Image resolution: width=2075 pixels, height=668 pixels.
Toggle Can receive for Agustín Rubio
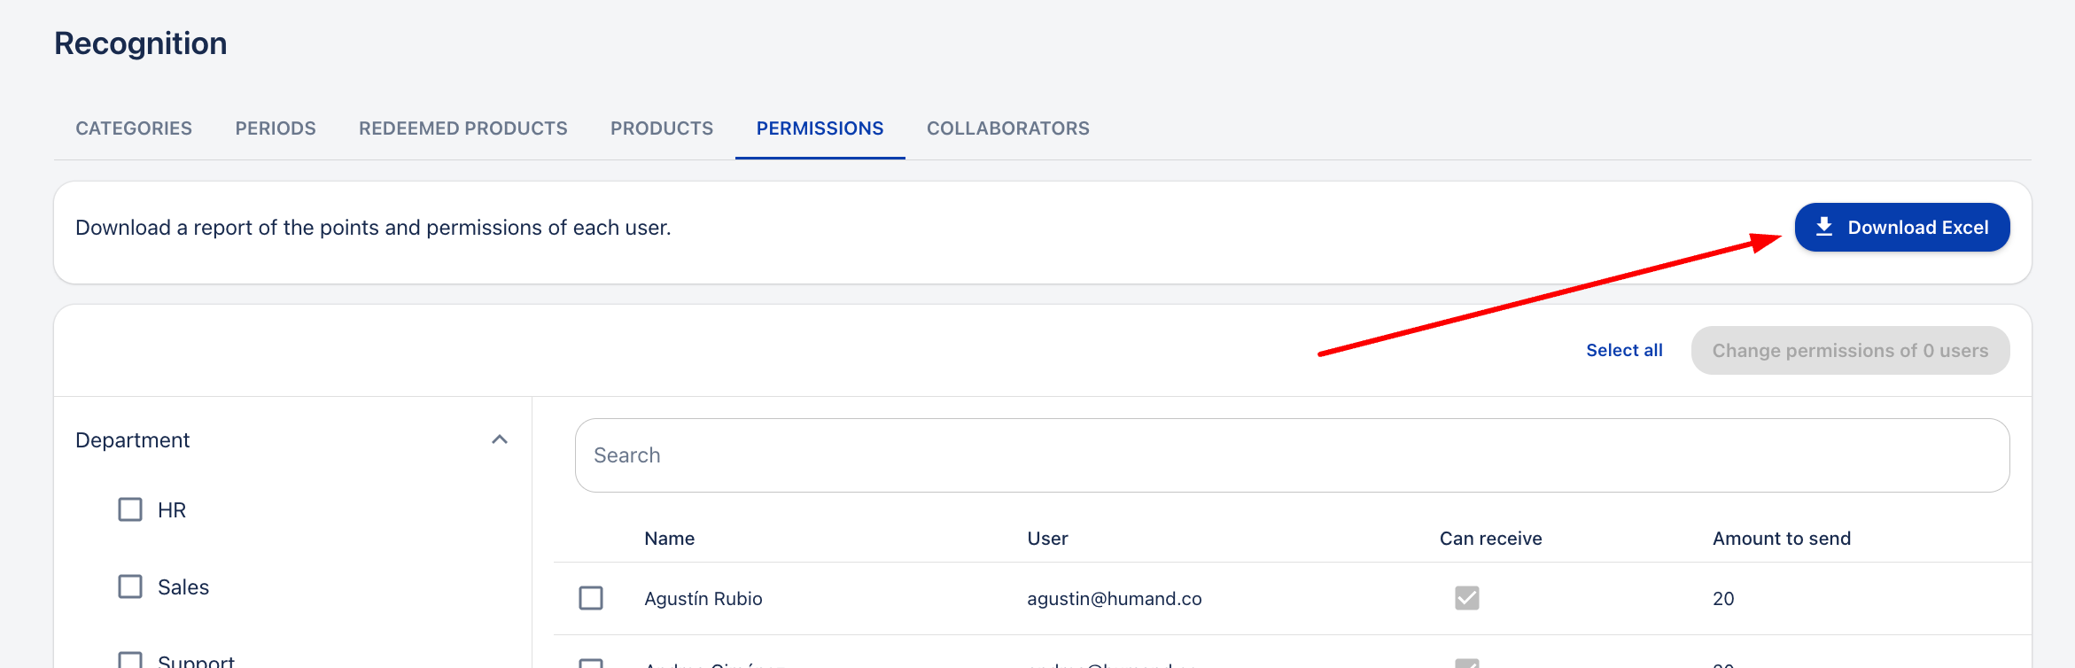[1466, 598]
